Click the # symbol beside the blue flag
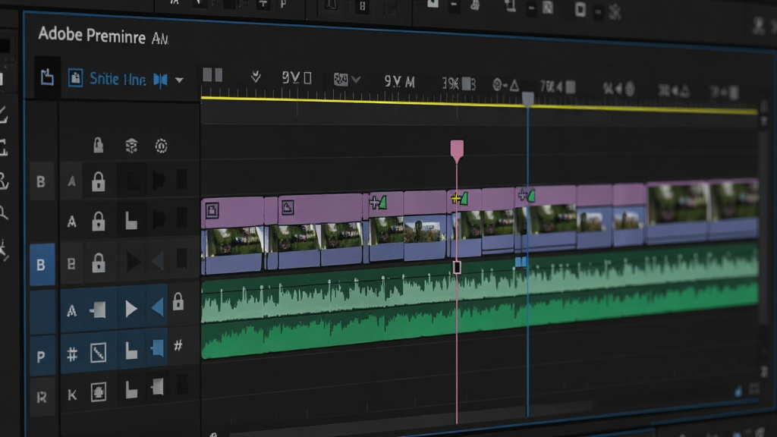The width and height of the screenshot is (777, 437). pos(178,345)
